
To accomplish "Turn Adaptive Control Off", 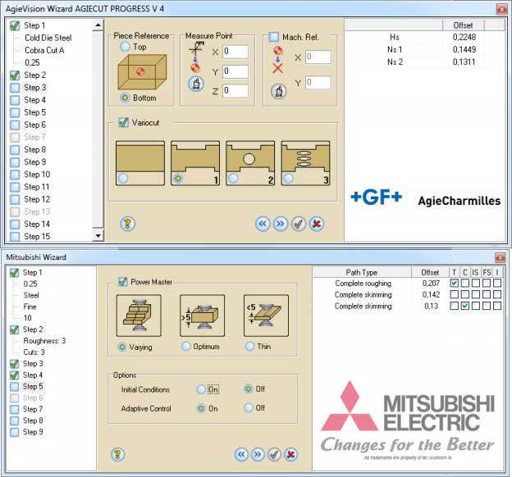I will (248, 407).
